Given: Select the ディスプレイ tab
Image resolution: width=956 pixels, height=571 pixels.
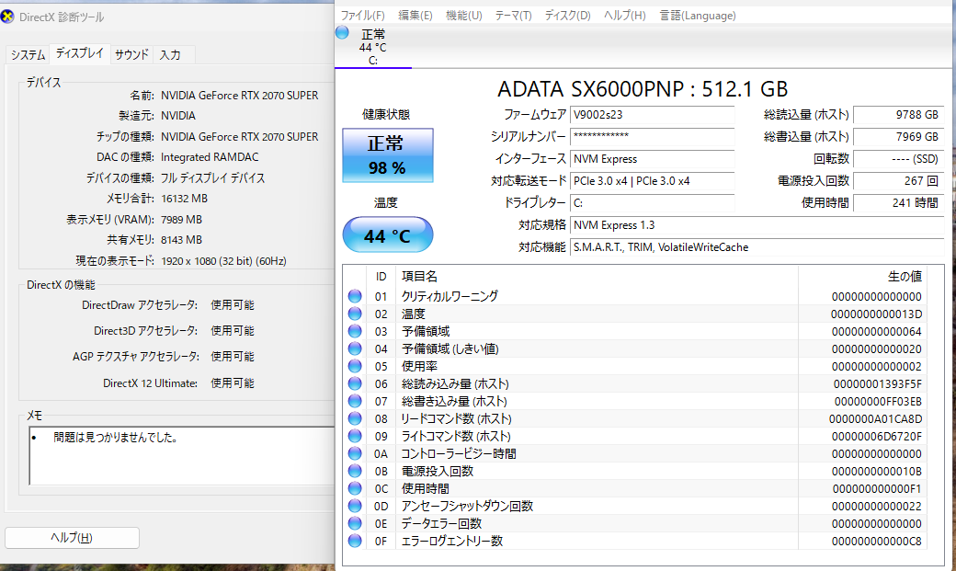Looking at the screenshot, I should 79,53.
